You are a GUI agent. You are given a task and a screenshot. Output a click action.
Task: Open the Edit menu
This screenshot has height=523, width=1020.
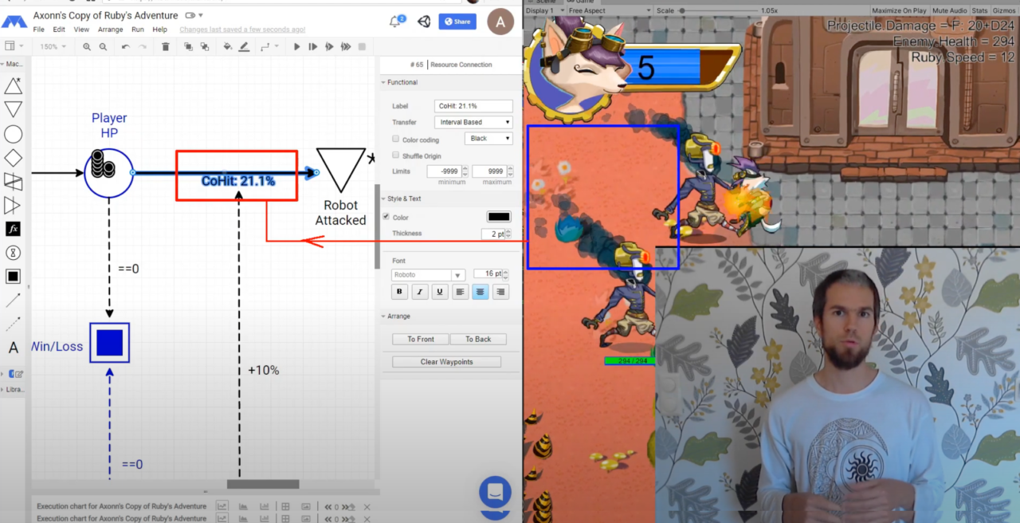point(59,29)
